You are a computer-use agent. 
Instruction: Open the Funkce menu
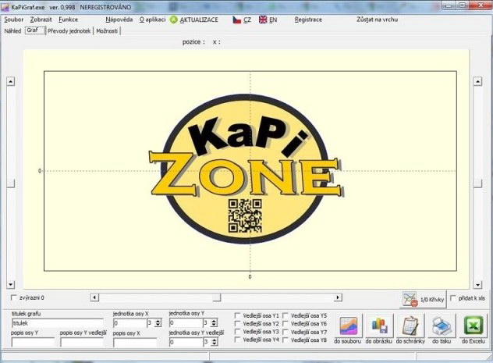[x=68, y=20]
